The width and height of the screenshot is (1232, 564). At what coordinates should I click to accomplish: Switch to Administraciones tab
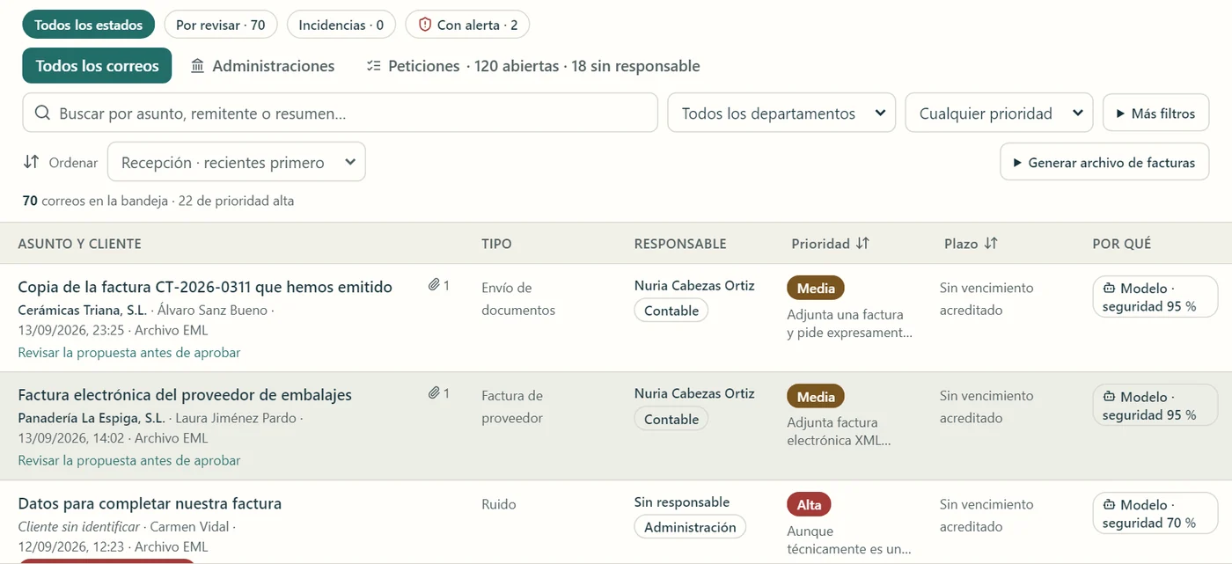pos(262,66)
